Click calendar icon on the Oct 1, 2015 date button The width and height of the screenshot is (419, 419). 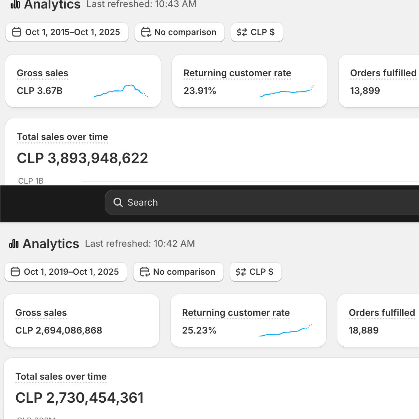point(17,32)
